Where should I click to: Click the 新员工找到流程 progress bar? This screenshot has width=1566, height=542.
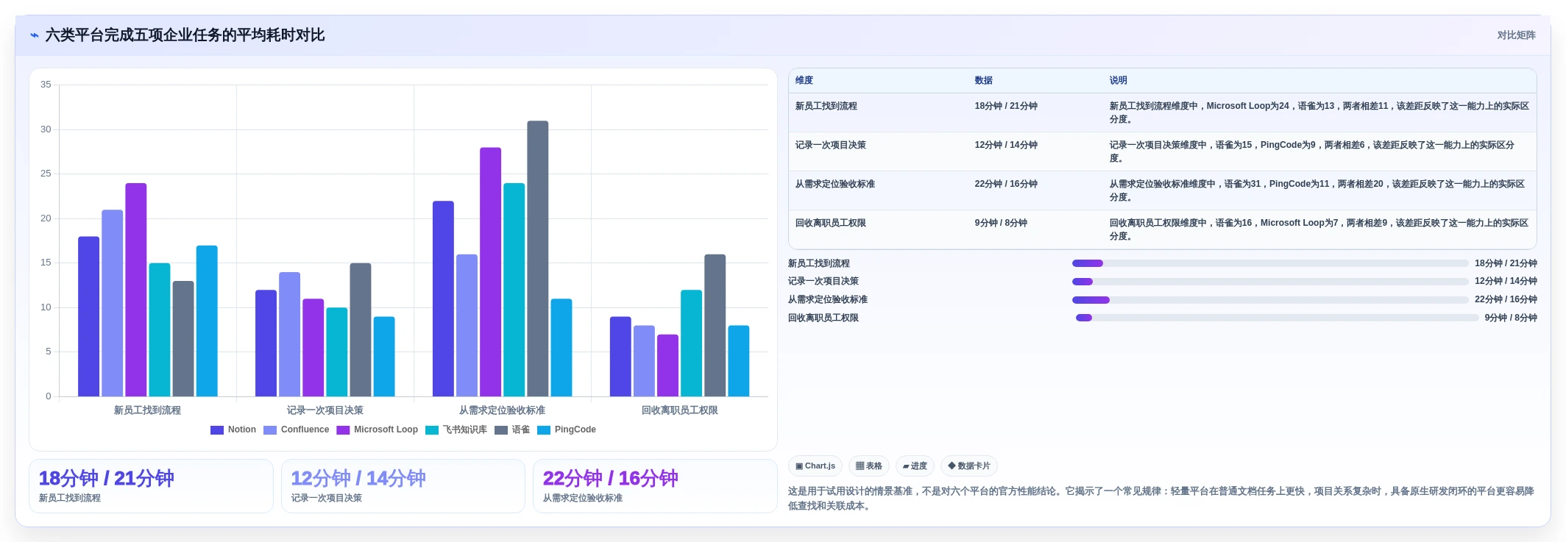[1270, 263]
